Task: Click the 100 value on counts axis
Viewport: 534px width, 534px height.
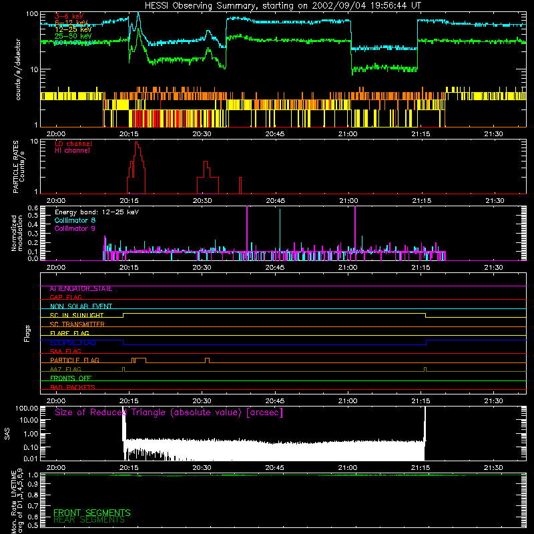Action: pos(32,14)
